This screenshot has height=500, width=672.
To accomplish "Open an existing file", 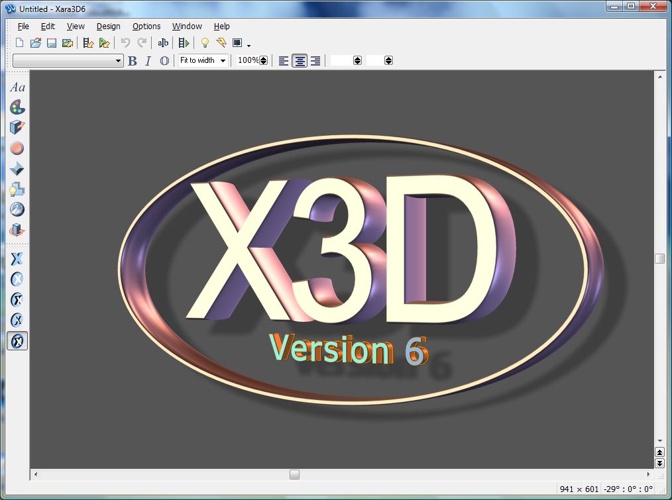I will 36,43.
